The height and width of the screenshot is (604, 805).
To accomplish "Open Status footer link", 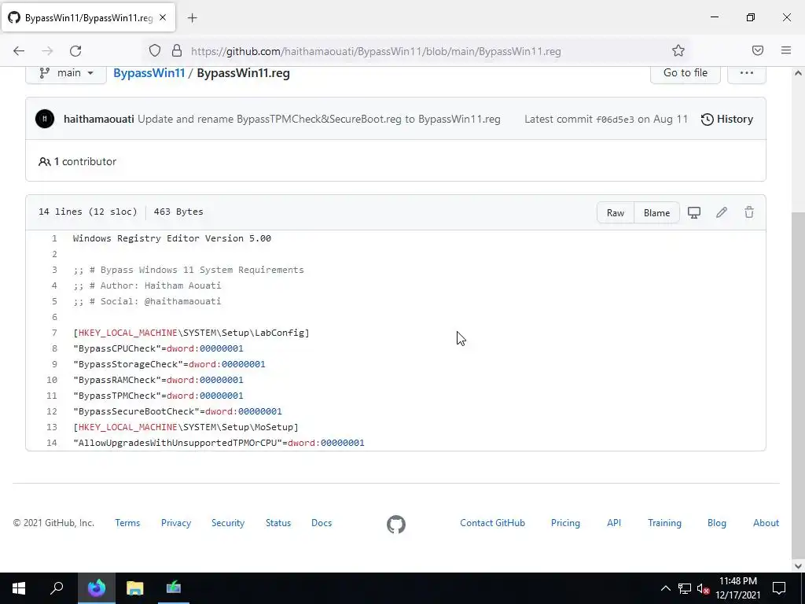I will coord(278,523).
